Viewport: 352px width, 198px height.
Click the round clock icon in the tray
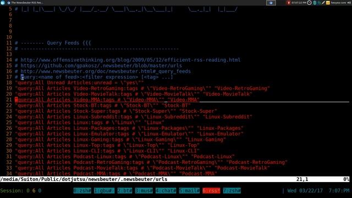309,3
